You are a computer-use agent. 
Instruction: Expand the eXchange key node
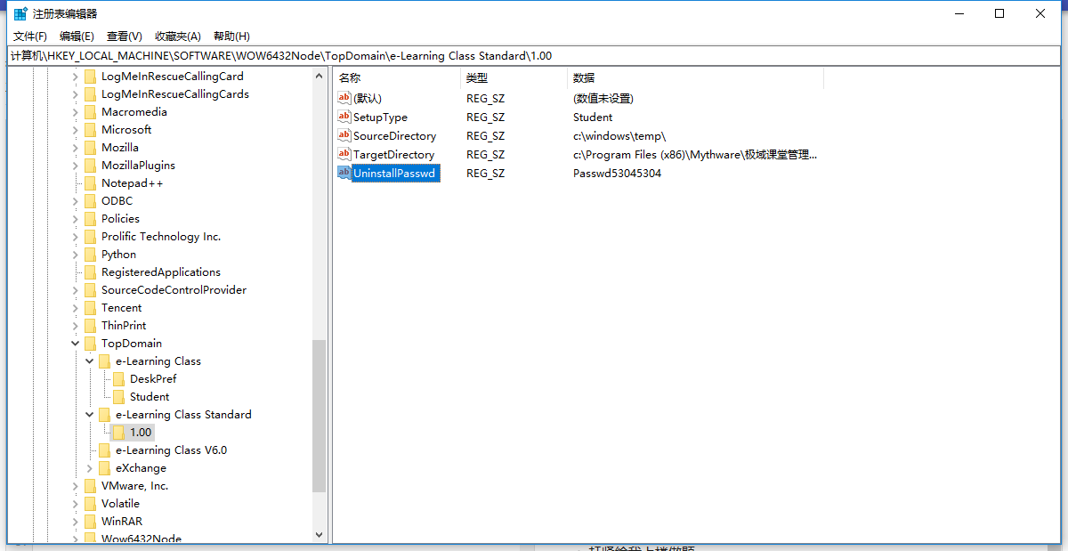(90, 468)
